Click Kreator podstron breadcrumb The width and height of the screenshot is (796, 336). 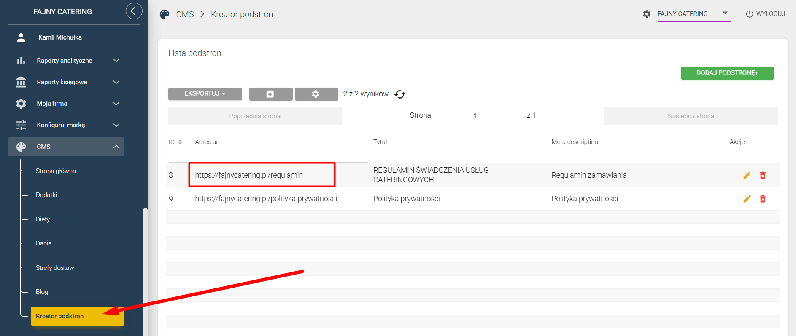coord(242,14)
